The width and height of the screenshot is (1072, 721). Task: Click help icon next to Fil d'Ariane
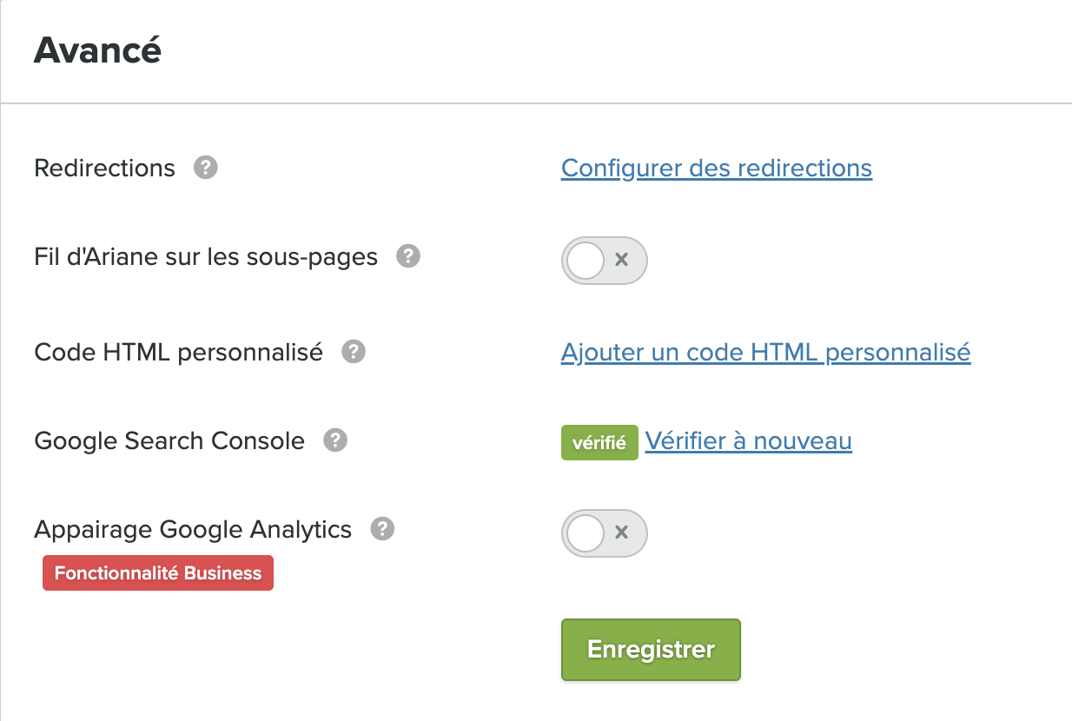point(408,256)
